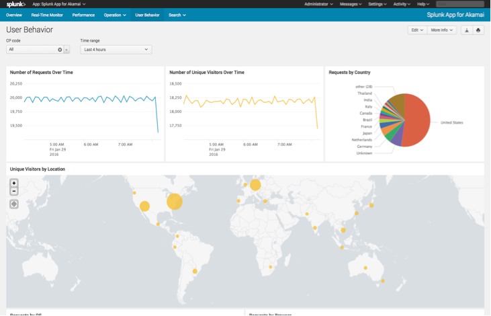Click the Canada pie legend label

point(366,113)
